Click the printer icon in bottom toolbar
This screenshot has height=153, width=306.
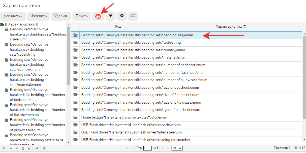coord(29,148)
